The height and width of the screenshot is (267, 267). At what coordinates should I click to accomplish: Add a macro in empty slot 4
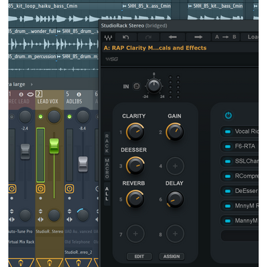[x=175, y=166]
